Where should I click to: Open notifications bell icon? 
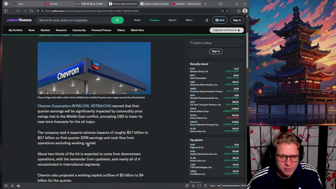(x=207, y=20)
